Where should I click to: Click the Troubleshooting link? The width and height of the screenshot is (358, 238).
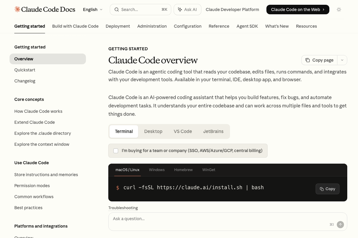click(123, 208)
